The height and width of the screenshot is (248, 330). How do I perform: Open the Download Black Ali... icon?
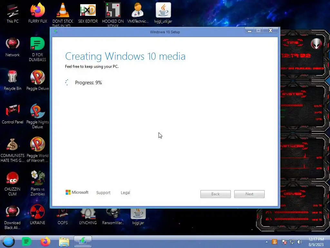click(x=13, y=217)
